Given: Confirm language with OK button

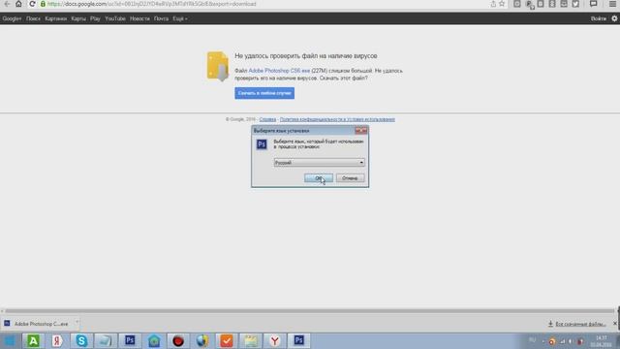Looking at the screenshot, I should click(319, 178).
